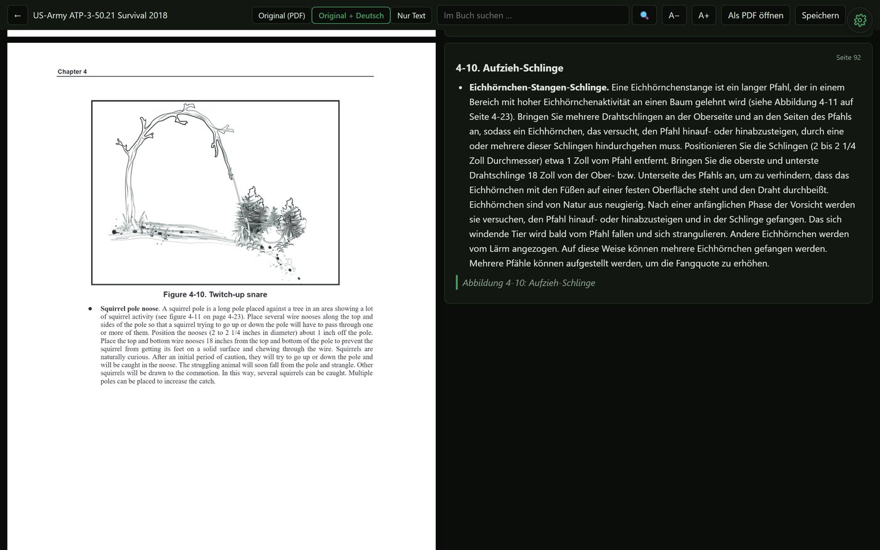Click the Speichern button
The width and height of the screenshot is (880, 550).
point(820,15)
